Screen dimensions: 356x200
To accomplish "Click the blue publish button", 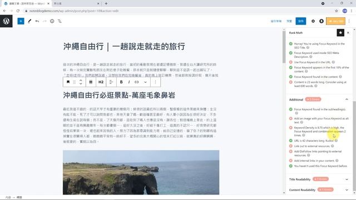I will [301, 21].
